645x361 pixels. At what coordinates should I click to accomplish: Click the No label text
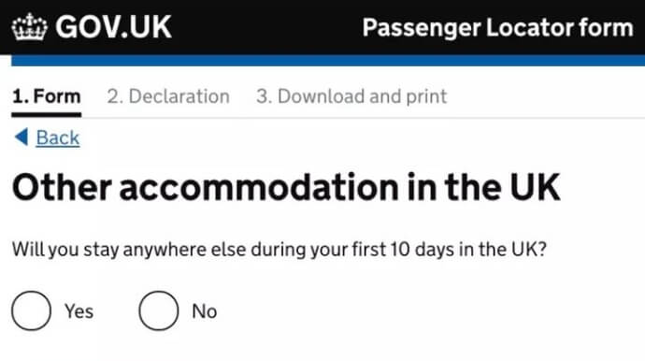205,311
